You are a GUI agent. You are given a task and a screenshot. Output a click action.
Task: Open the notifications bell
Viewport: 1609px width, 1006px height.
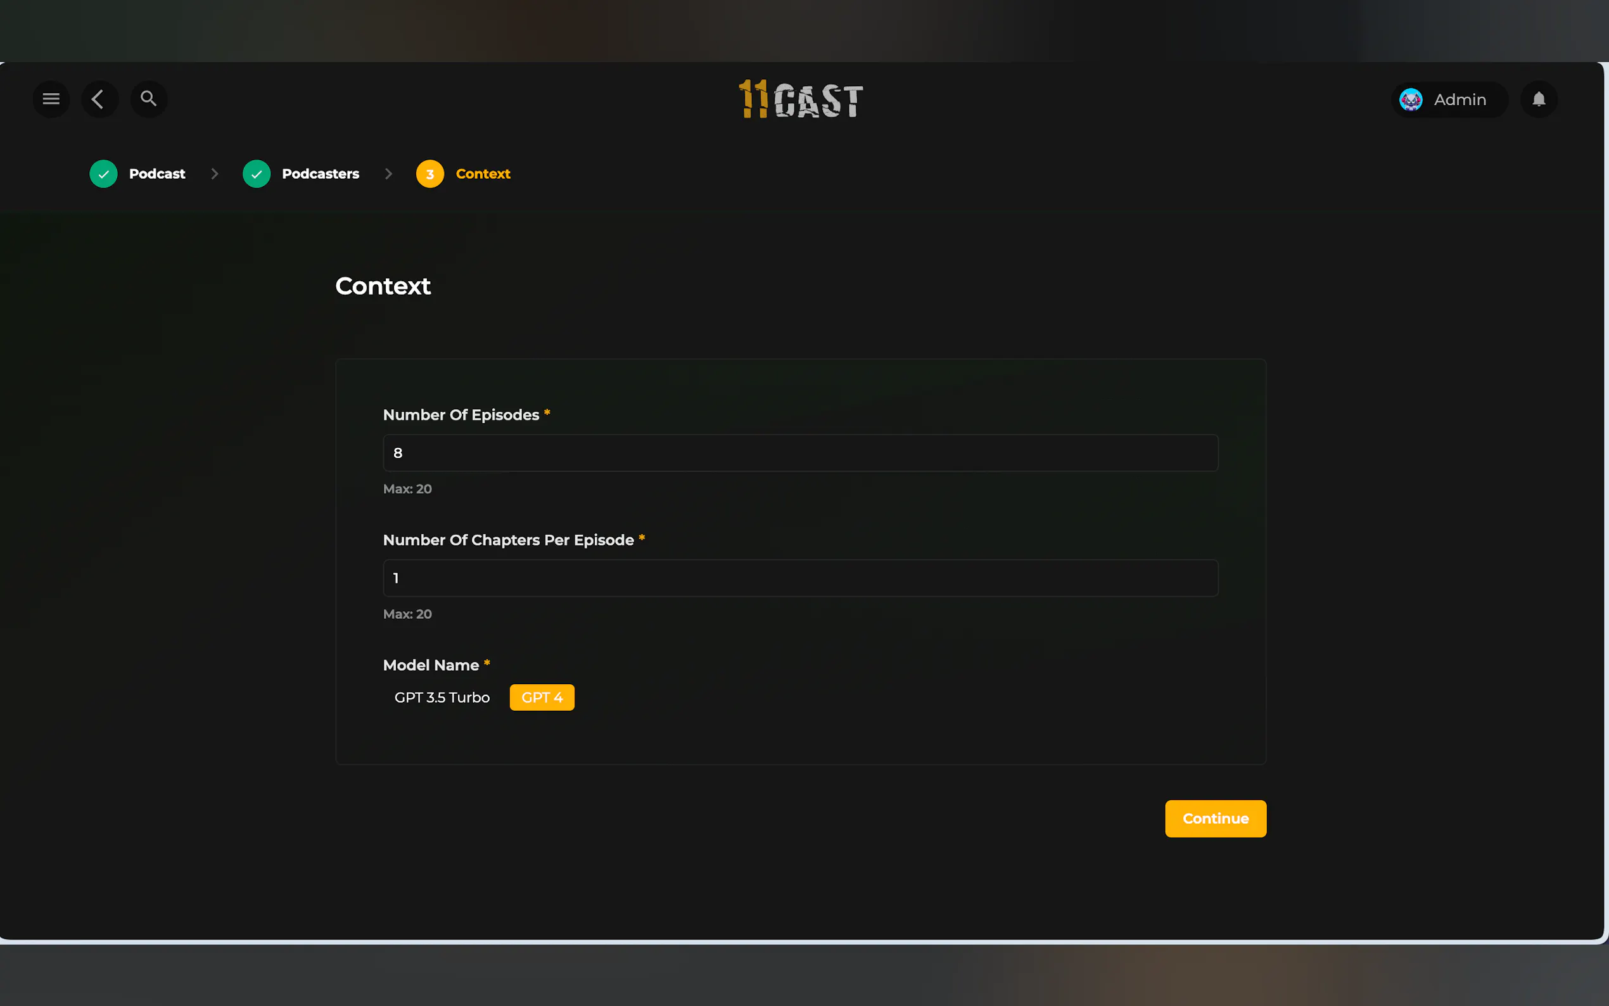pos(1539,99)
